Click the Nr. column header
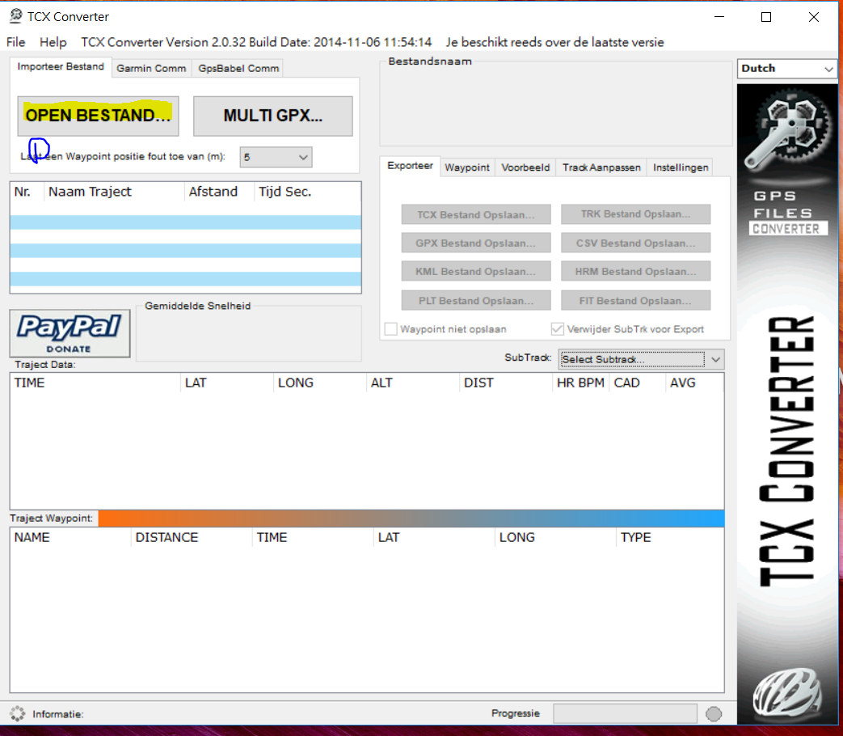Screen dimensions: 843x736 27,192
